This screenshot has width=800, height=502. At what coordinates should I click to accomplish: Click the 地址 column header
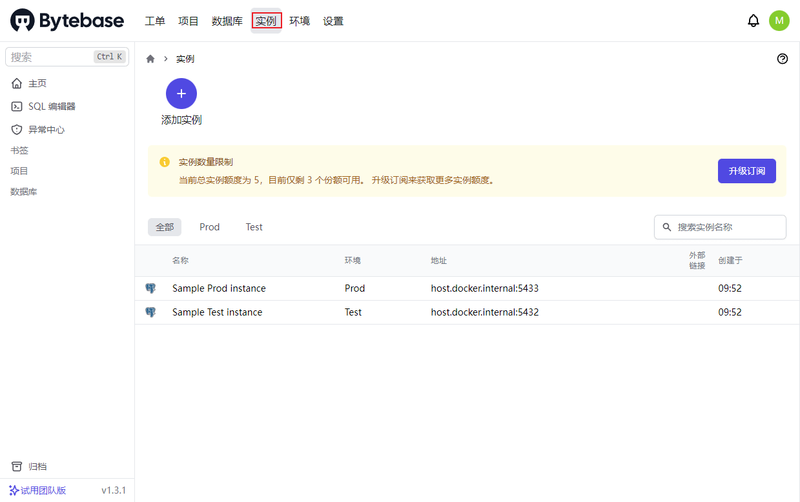[x=439, y=261]
